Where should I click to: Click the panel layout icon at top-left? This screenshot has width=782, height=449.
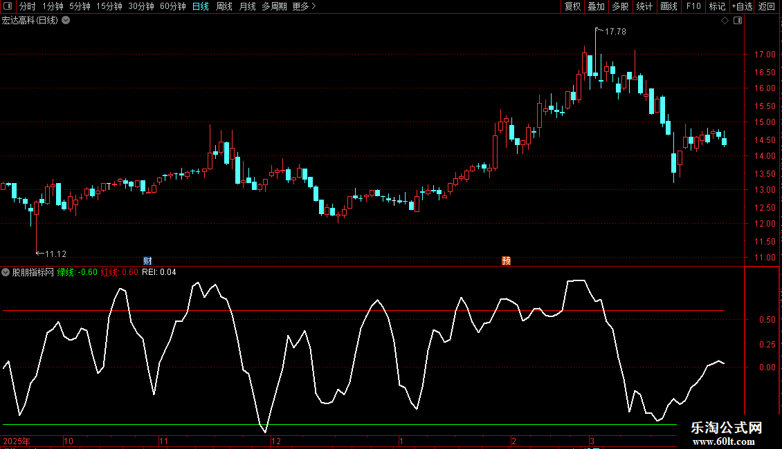click(8, 6)
